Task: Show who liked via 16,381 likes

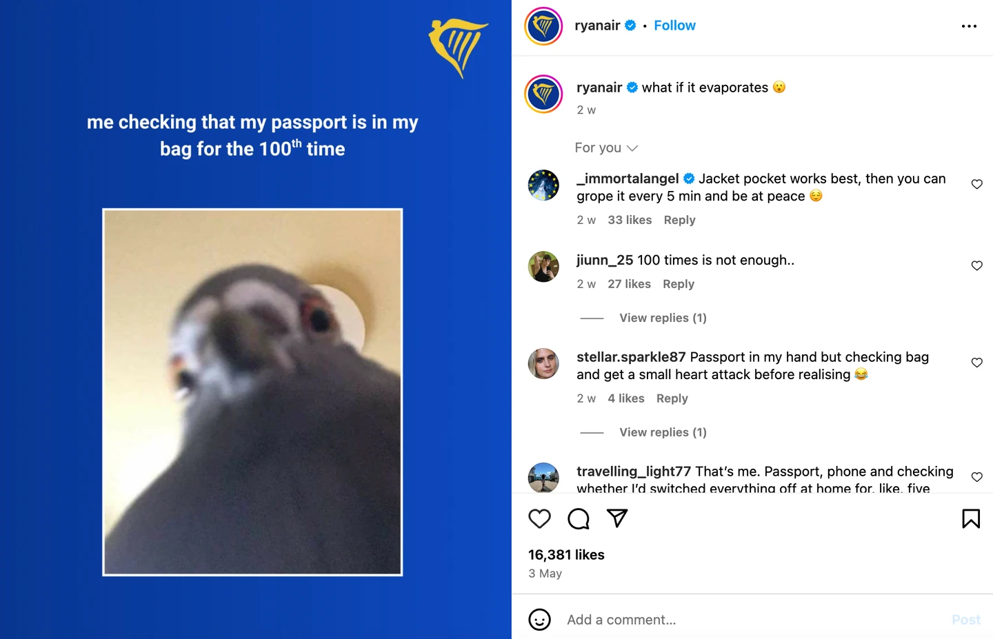Action: (566, 555)
